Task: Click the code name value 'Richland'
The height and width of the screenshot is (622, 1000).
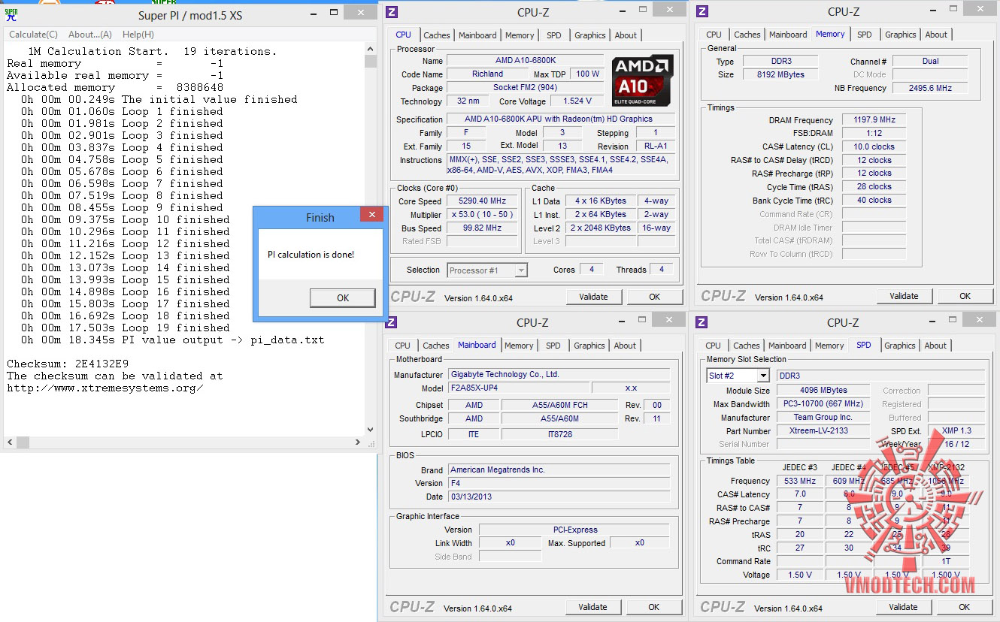Action: [x=487, y=74]
